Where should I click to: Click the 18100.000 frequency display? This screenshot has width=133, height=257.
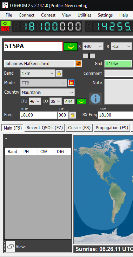pos(47,26)
